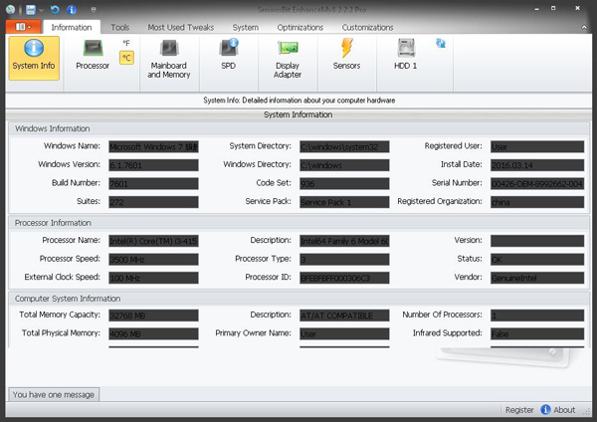The height and width of the screenshot is (422, 597).
Task: Click the About info icon in status bar
Action: click(x=545, y=409)
